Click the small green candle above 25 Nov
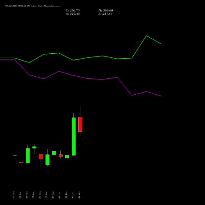Screen dimensions: 205x205 click(34, 147)
